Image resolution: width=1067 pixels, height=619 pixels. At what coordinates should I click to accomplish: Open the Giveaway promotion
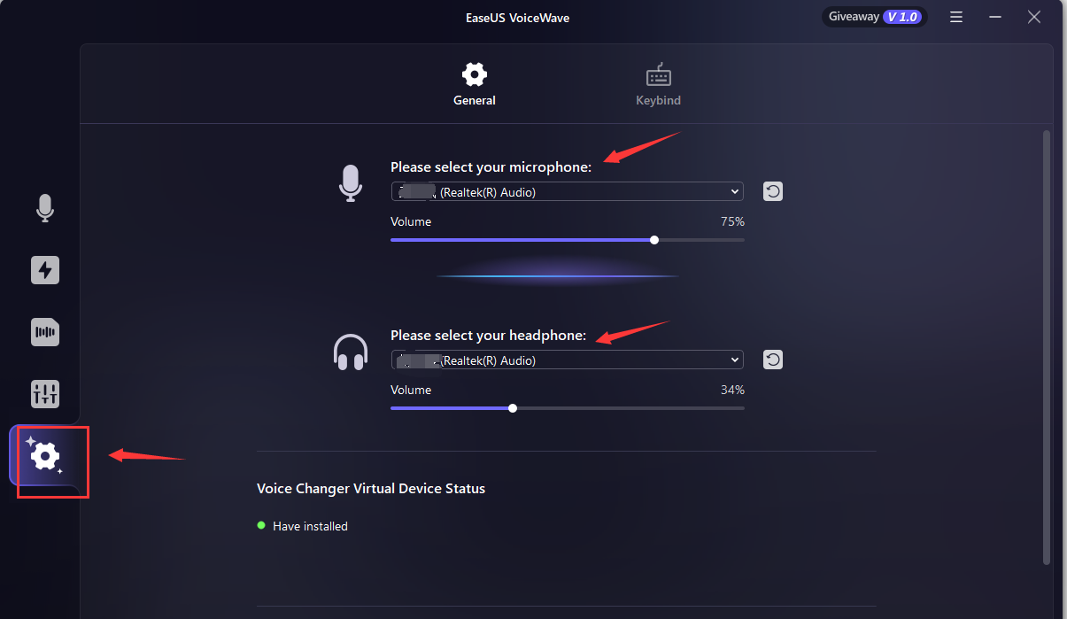coord(853,16)
